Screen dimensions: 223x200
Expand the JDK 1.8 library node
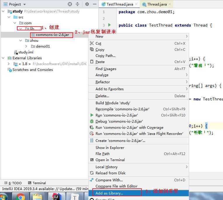(x=9, y=64)
